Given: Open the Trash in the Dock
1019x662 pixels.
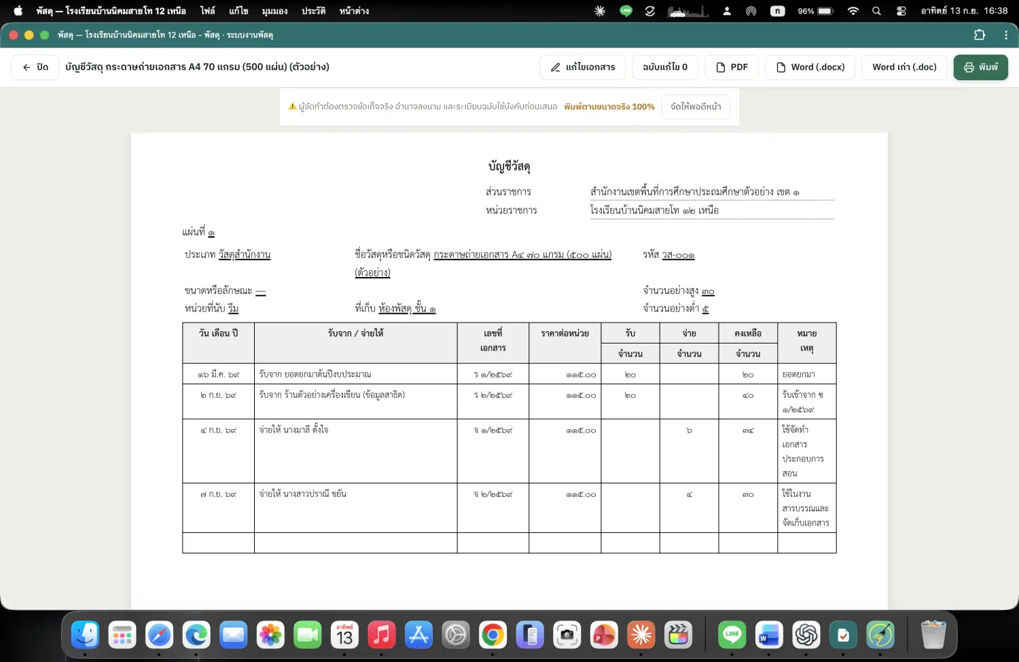Looking at the screenshot, I should [933, 636].
